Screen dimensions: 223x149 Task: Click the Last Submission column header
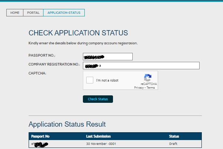pos(98,136)
